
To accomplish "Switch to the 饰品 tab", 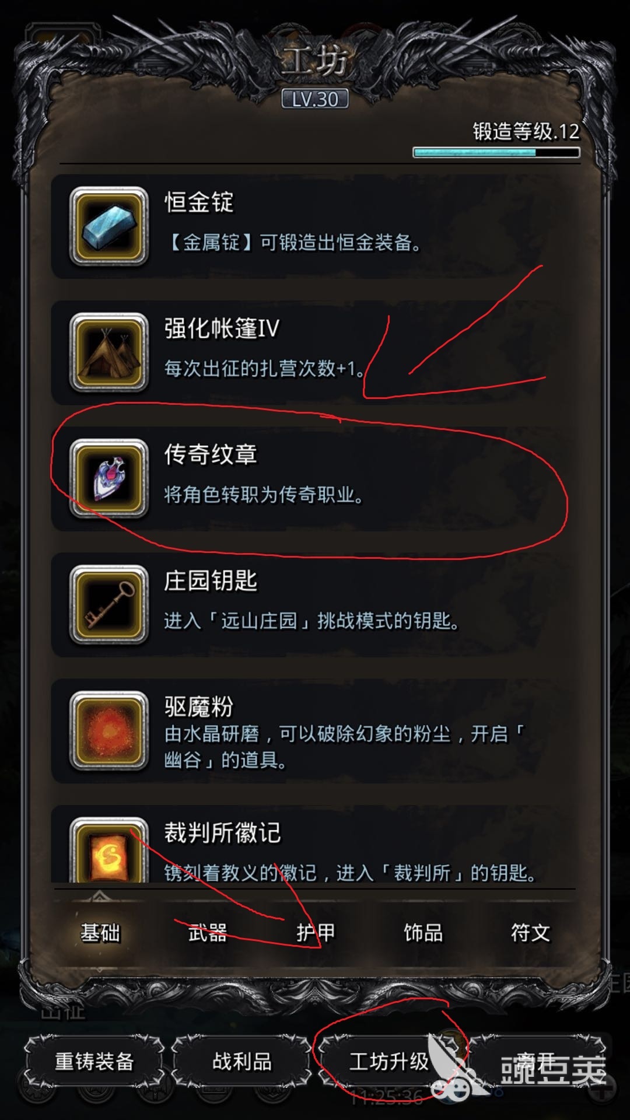I will click(x=423, y=933).
